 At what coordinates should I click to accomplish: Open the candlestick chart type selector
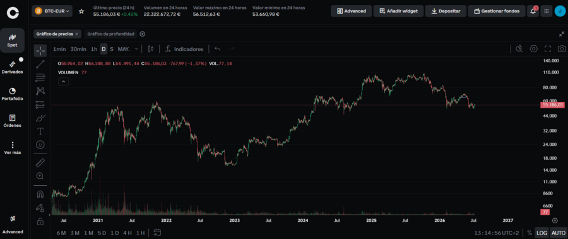[x=151, y=48]
